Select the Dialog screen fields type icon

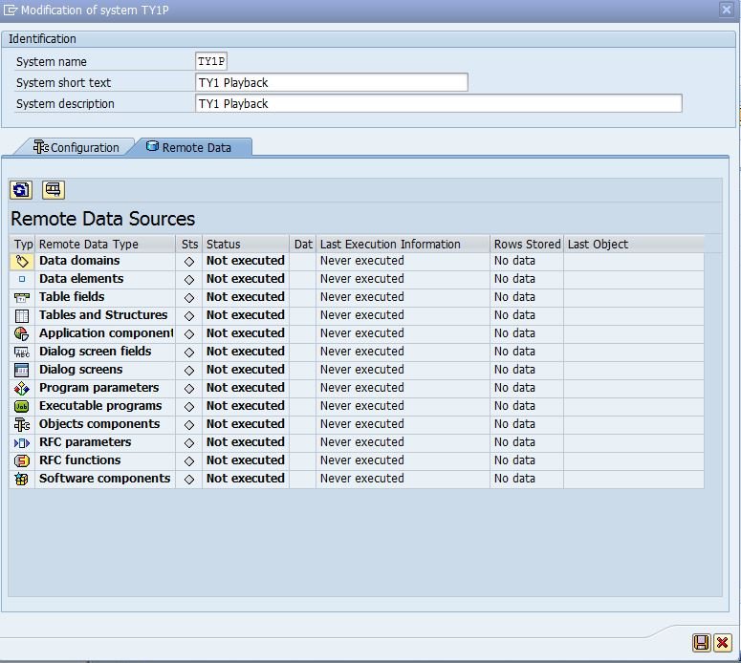coord(22,352)
